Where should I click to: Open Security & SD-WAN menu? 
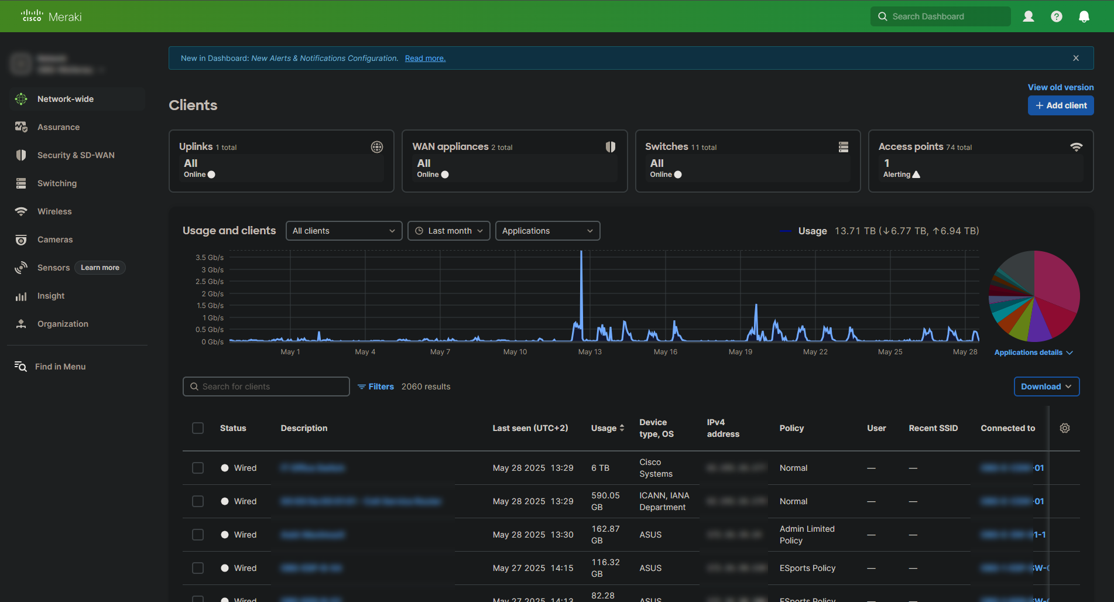click(x=76, y=155)
